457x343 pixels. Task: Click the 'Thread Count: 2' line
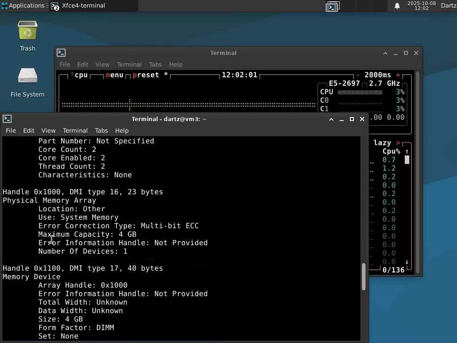point(71,166)
